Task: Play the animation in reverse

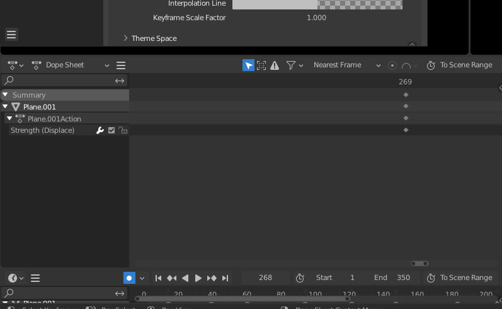Action: tap(185, 278)
